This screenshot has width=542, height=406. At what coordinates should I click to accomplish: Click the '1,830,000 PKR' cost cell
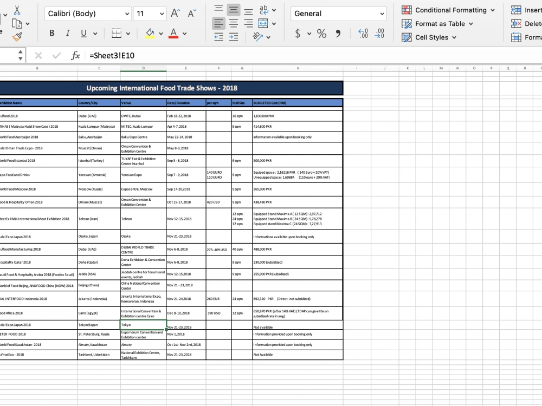pos(298,116)
